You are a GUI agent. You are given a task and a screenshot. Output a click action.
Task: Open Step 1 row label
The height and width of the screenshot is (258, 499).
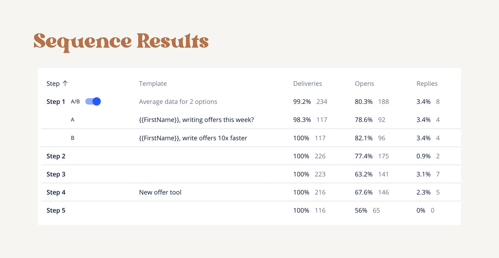[x=56, y=102]
